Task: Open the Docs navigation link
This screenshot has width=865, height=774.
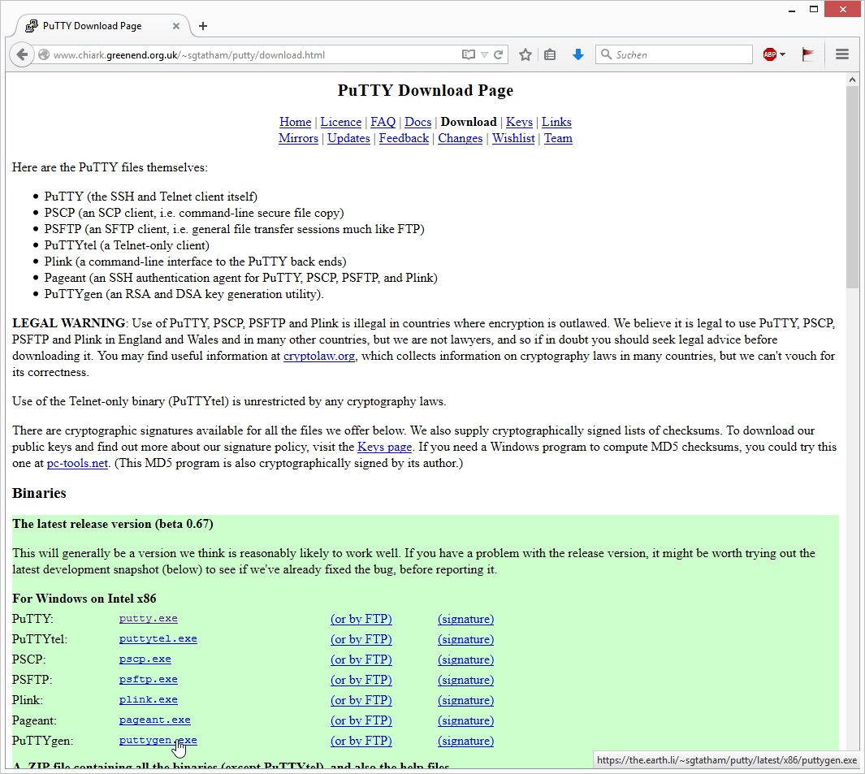Action: click(x=417, y=122)
